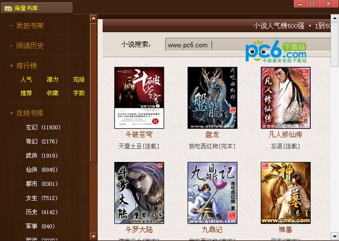The image size is (339, 241).
Task: Open 神墓 book cover
Action: point(285,193)
